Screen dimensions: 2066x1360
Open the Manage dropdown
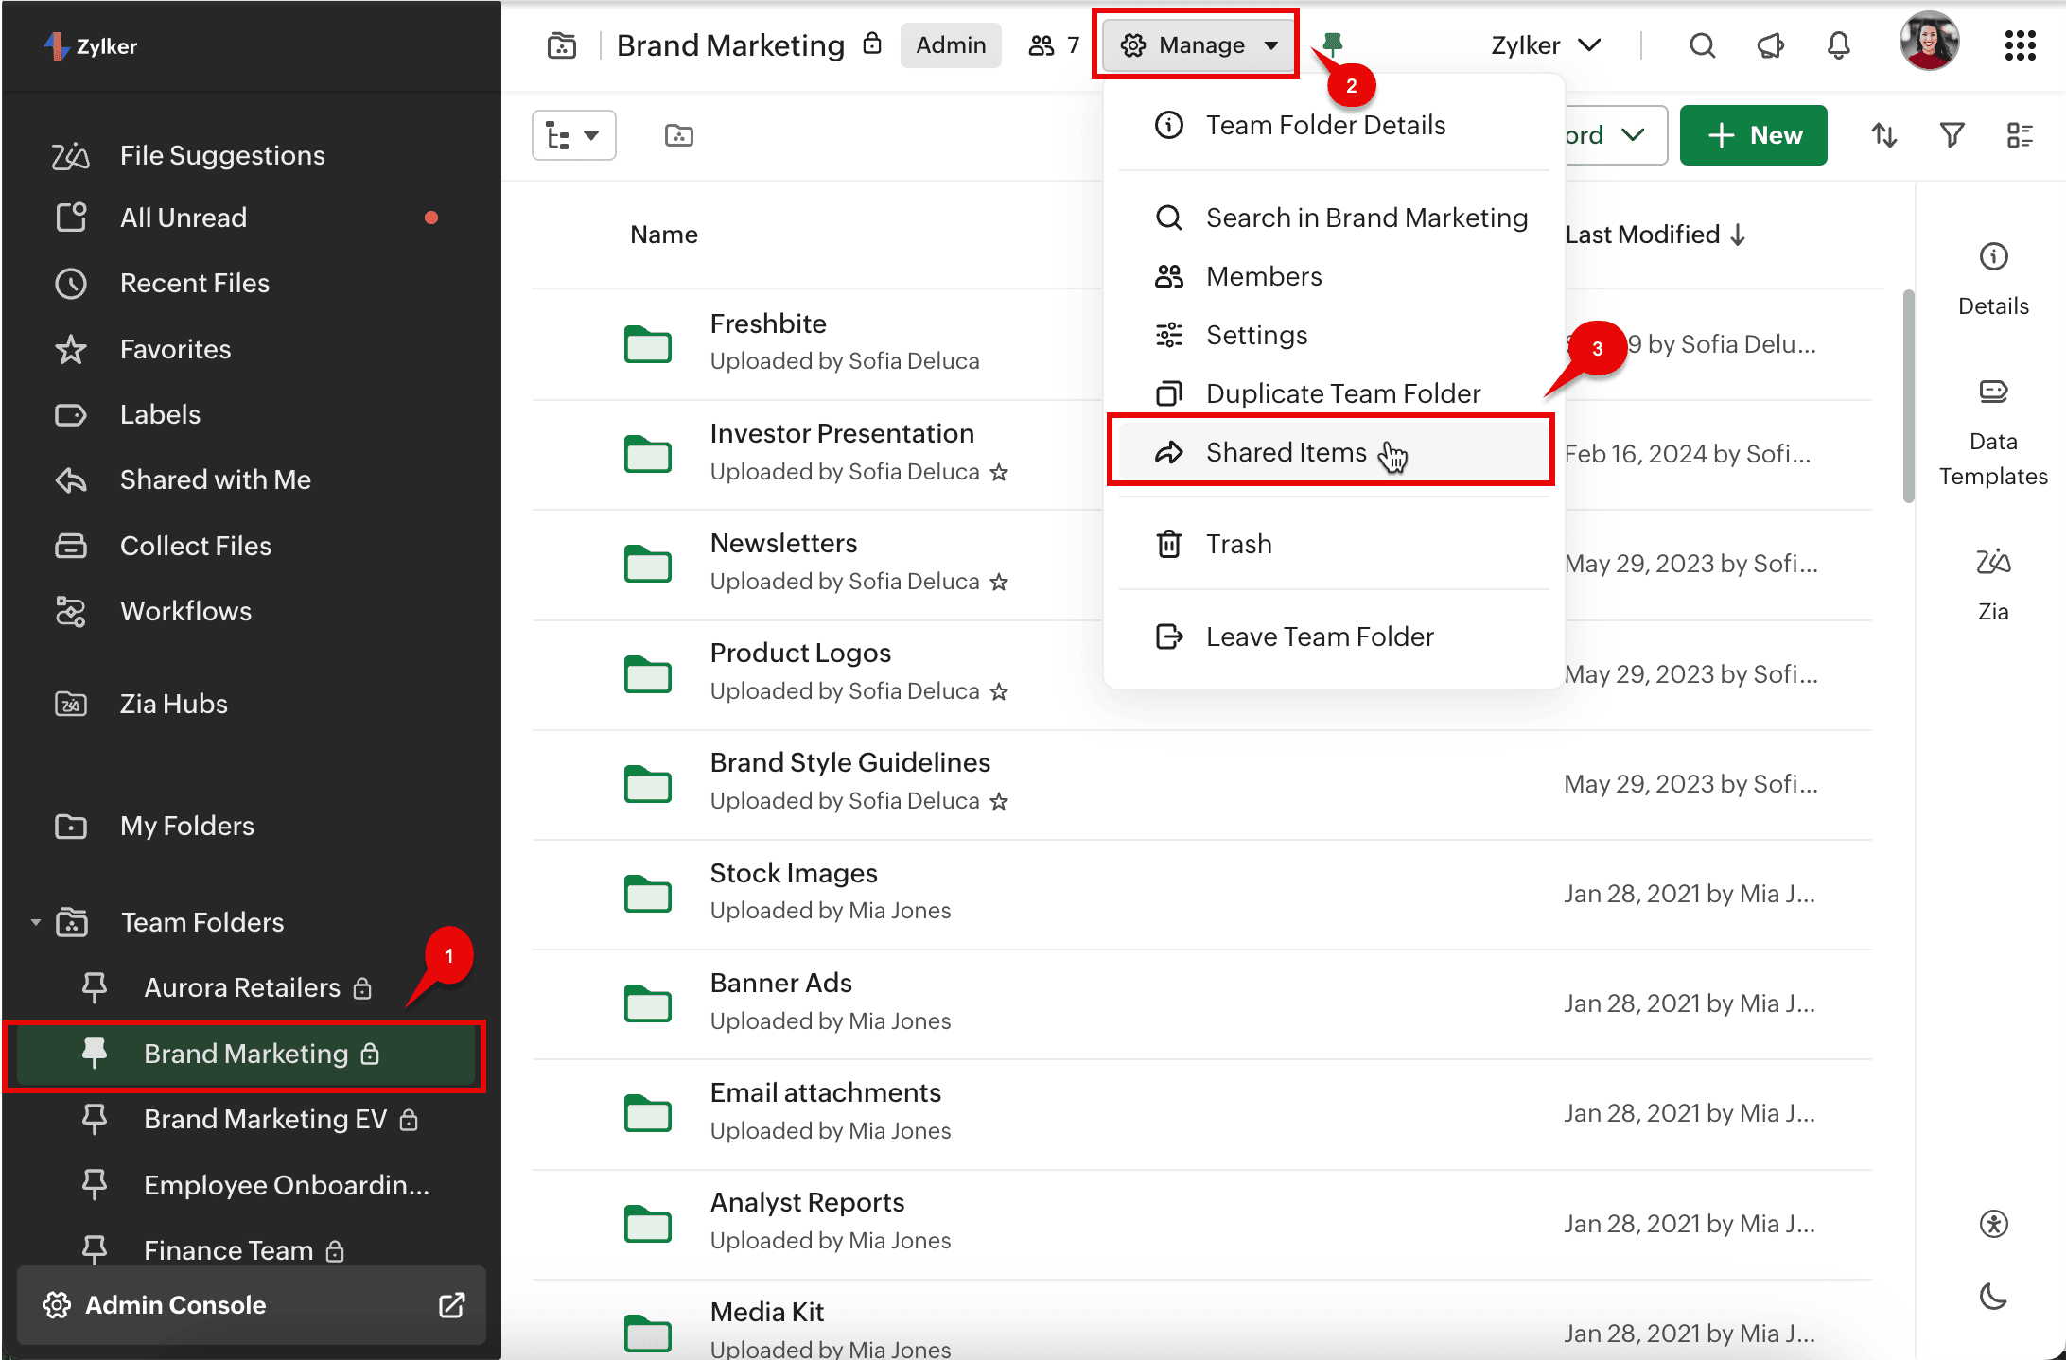[1197, 45]
